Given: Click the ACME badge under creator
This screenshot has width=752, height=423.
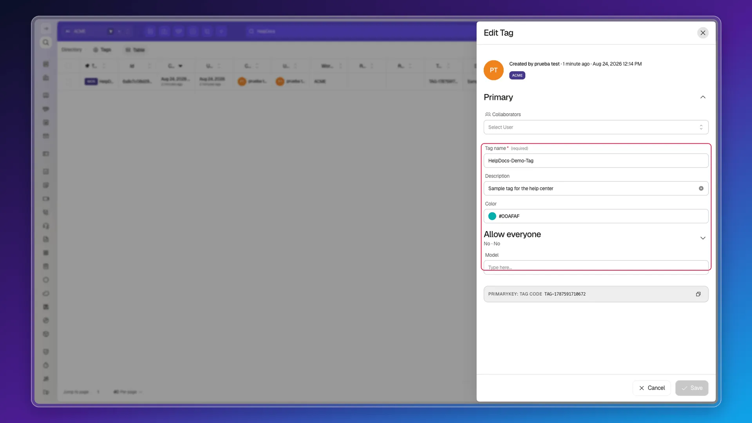Looking at the screenshot, I should point(517,76).
